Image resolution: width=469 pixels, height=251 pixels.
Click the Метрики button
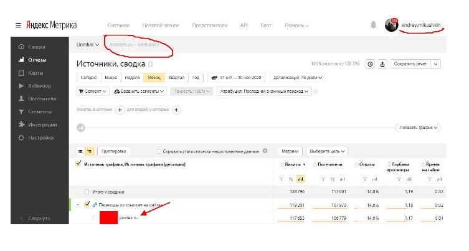click(290, 151)
